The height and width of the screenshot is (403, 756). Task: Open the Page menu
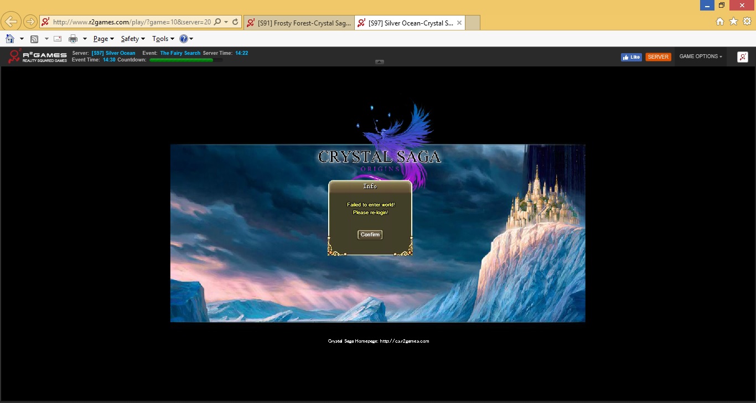pyautogui.click(x=103, y=39)
